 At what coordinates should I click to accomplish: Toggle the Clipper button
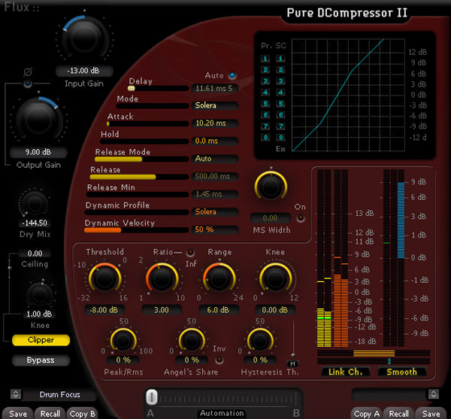[41, 340]
